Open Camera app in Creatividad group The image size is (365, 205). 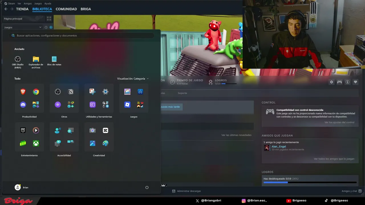pyautogui.click(x=92, y=130)
